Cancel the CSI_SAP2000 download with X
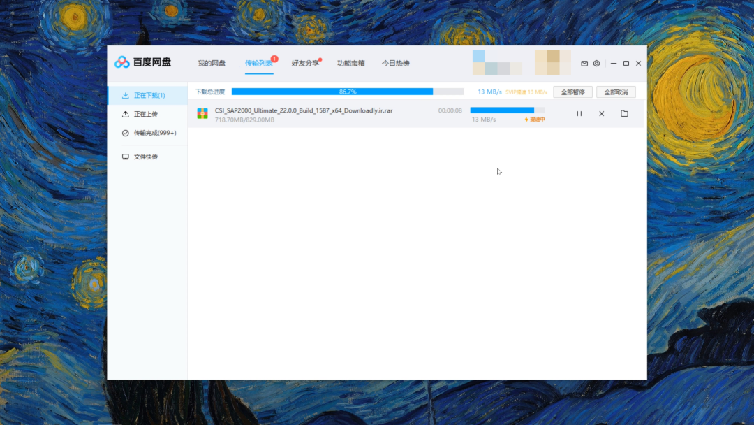This screenshot has width=754, height=425. click(x=602, y=114)
